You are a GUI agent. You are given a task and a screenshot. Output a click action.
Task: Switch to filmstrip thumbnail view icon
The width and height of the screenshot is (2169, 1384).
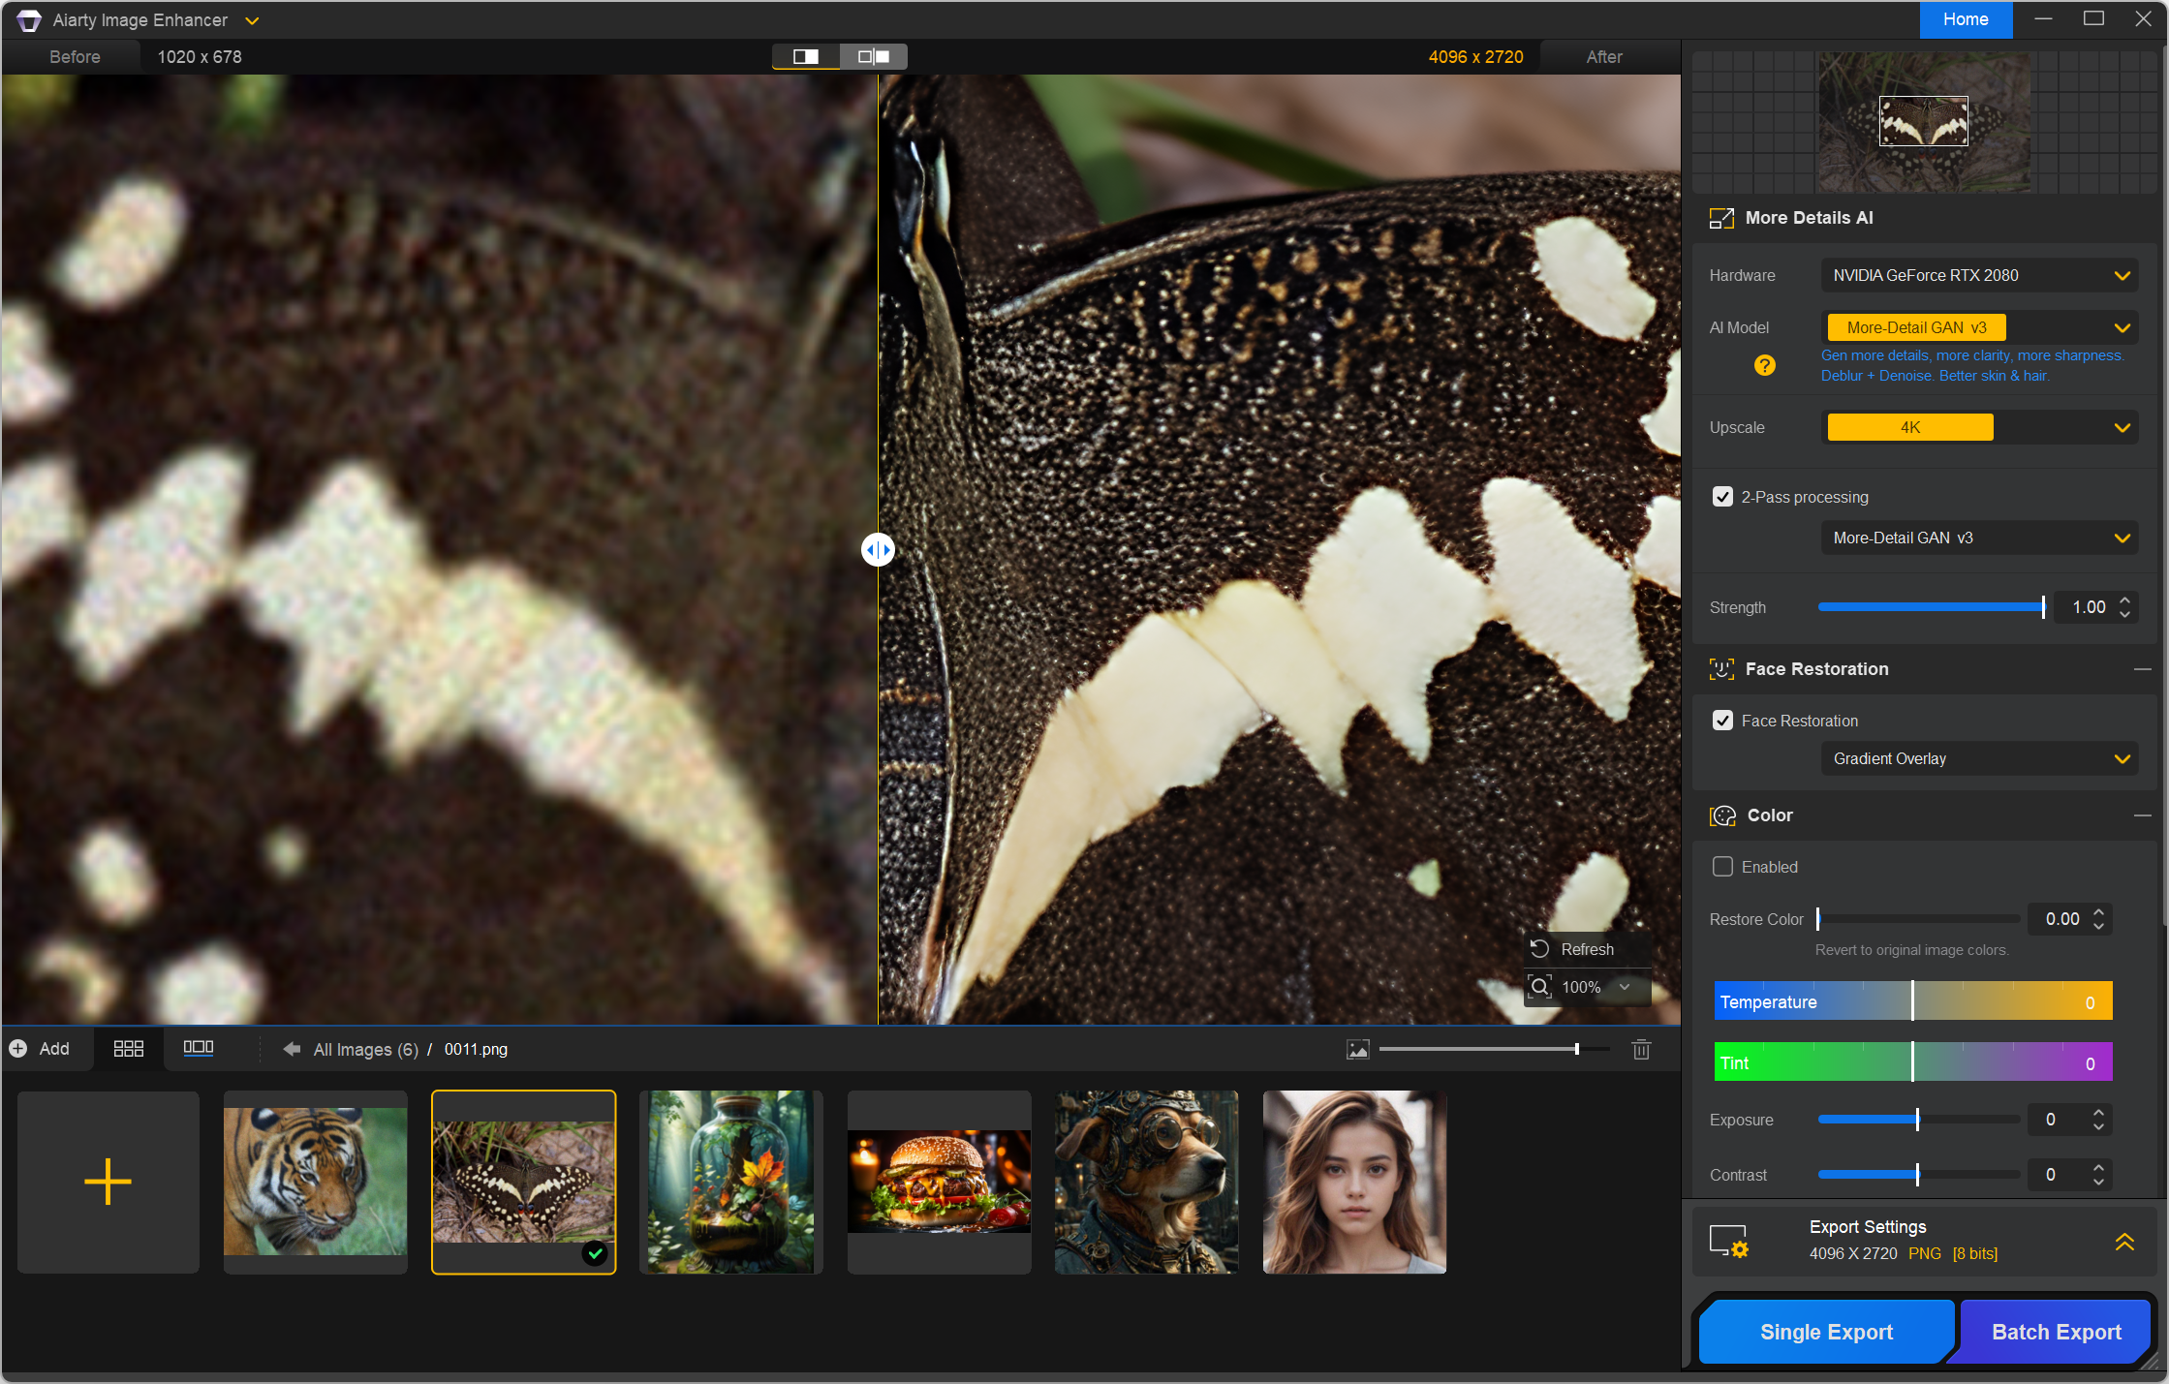tap(198, 1048)
